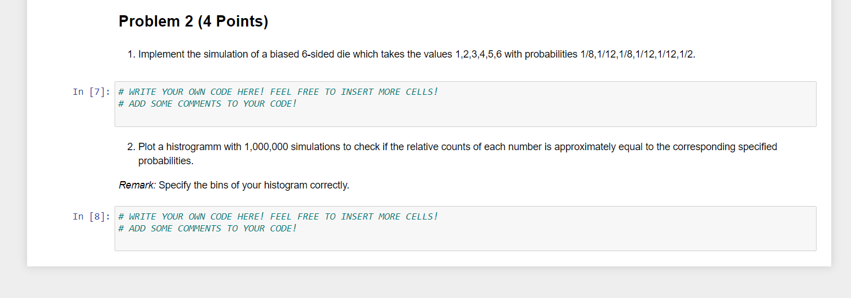
Task: Click the grey page background below the notebook
Action: [x=425, y=283]
